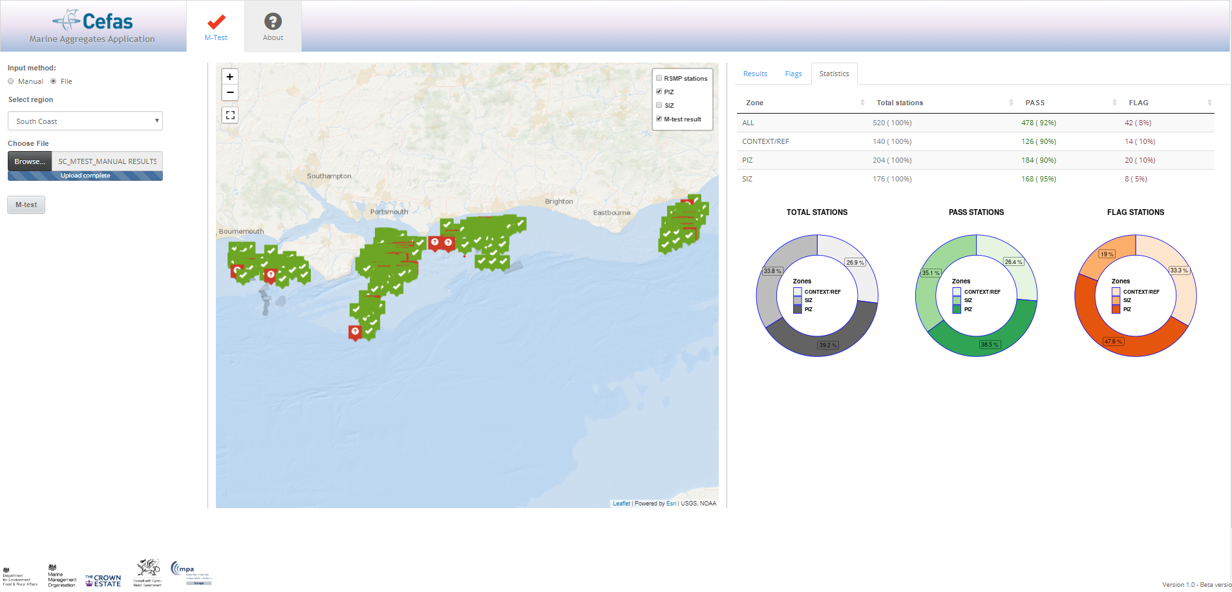Image resolution: width=1232 pixels, height=592 pixels.
Task: Uncheck the PIZ map layer
Action: pos(659,92)
